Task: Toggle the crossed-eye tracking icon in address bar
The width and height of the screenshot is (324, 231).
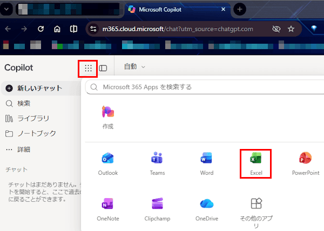Action: point(276,29)
